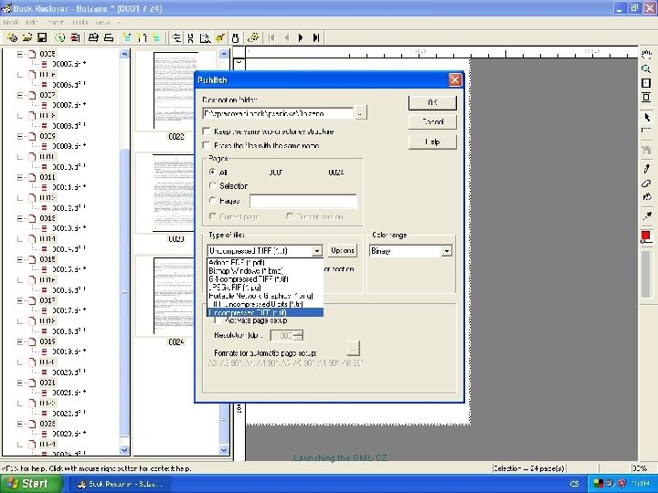The image size is (658, 493).
Task: Collapse tree node 0021
Action: pyautogui.click(x=20, y=383)
